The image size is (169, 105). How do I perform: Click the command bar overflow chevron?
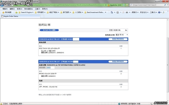168,11
